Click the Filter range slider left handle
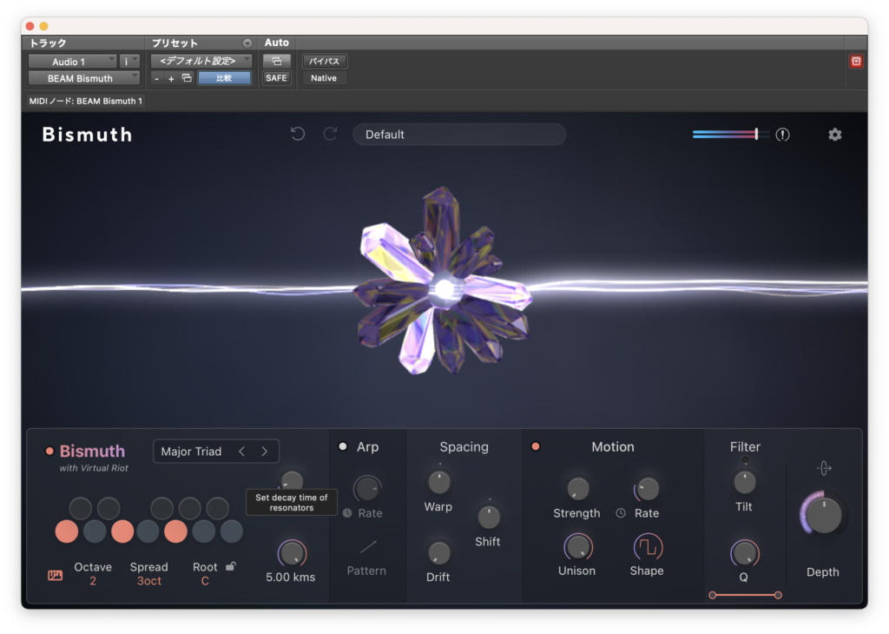This screenshot has height=634, width=889. tap(713, 595)
